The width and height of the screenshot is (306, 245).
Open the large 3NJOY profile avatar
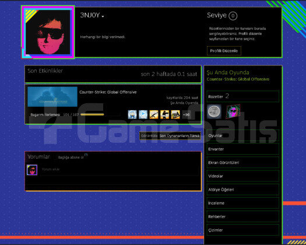[48, 32]
